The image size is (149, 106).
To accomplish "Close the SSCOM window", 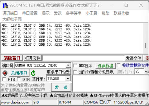I will pos(141,5).
